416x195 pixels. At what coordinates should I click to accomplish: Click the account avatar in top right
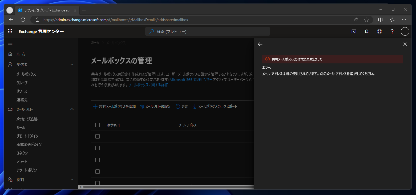coord(405,31)
